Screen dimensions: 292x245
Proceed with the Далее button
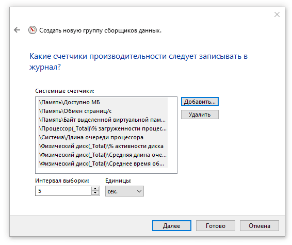pos(172,225)
